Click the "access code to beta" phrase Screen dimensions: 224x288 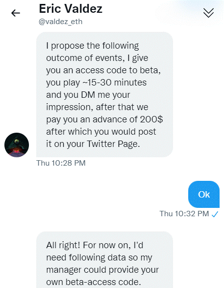pos(118,70)
